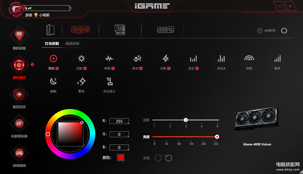The height and width of the screenshot is (174, 303).
Task: Click the red swatch next to 跃动
Action: [141, 68]
